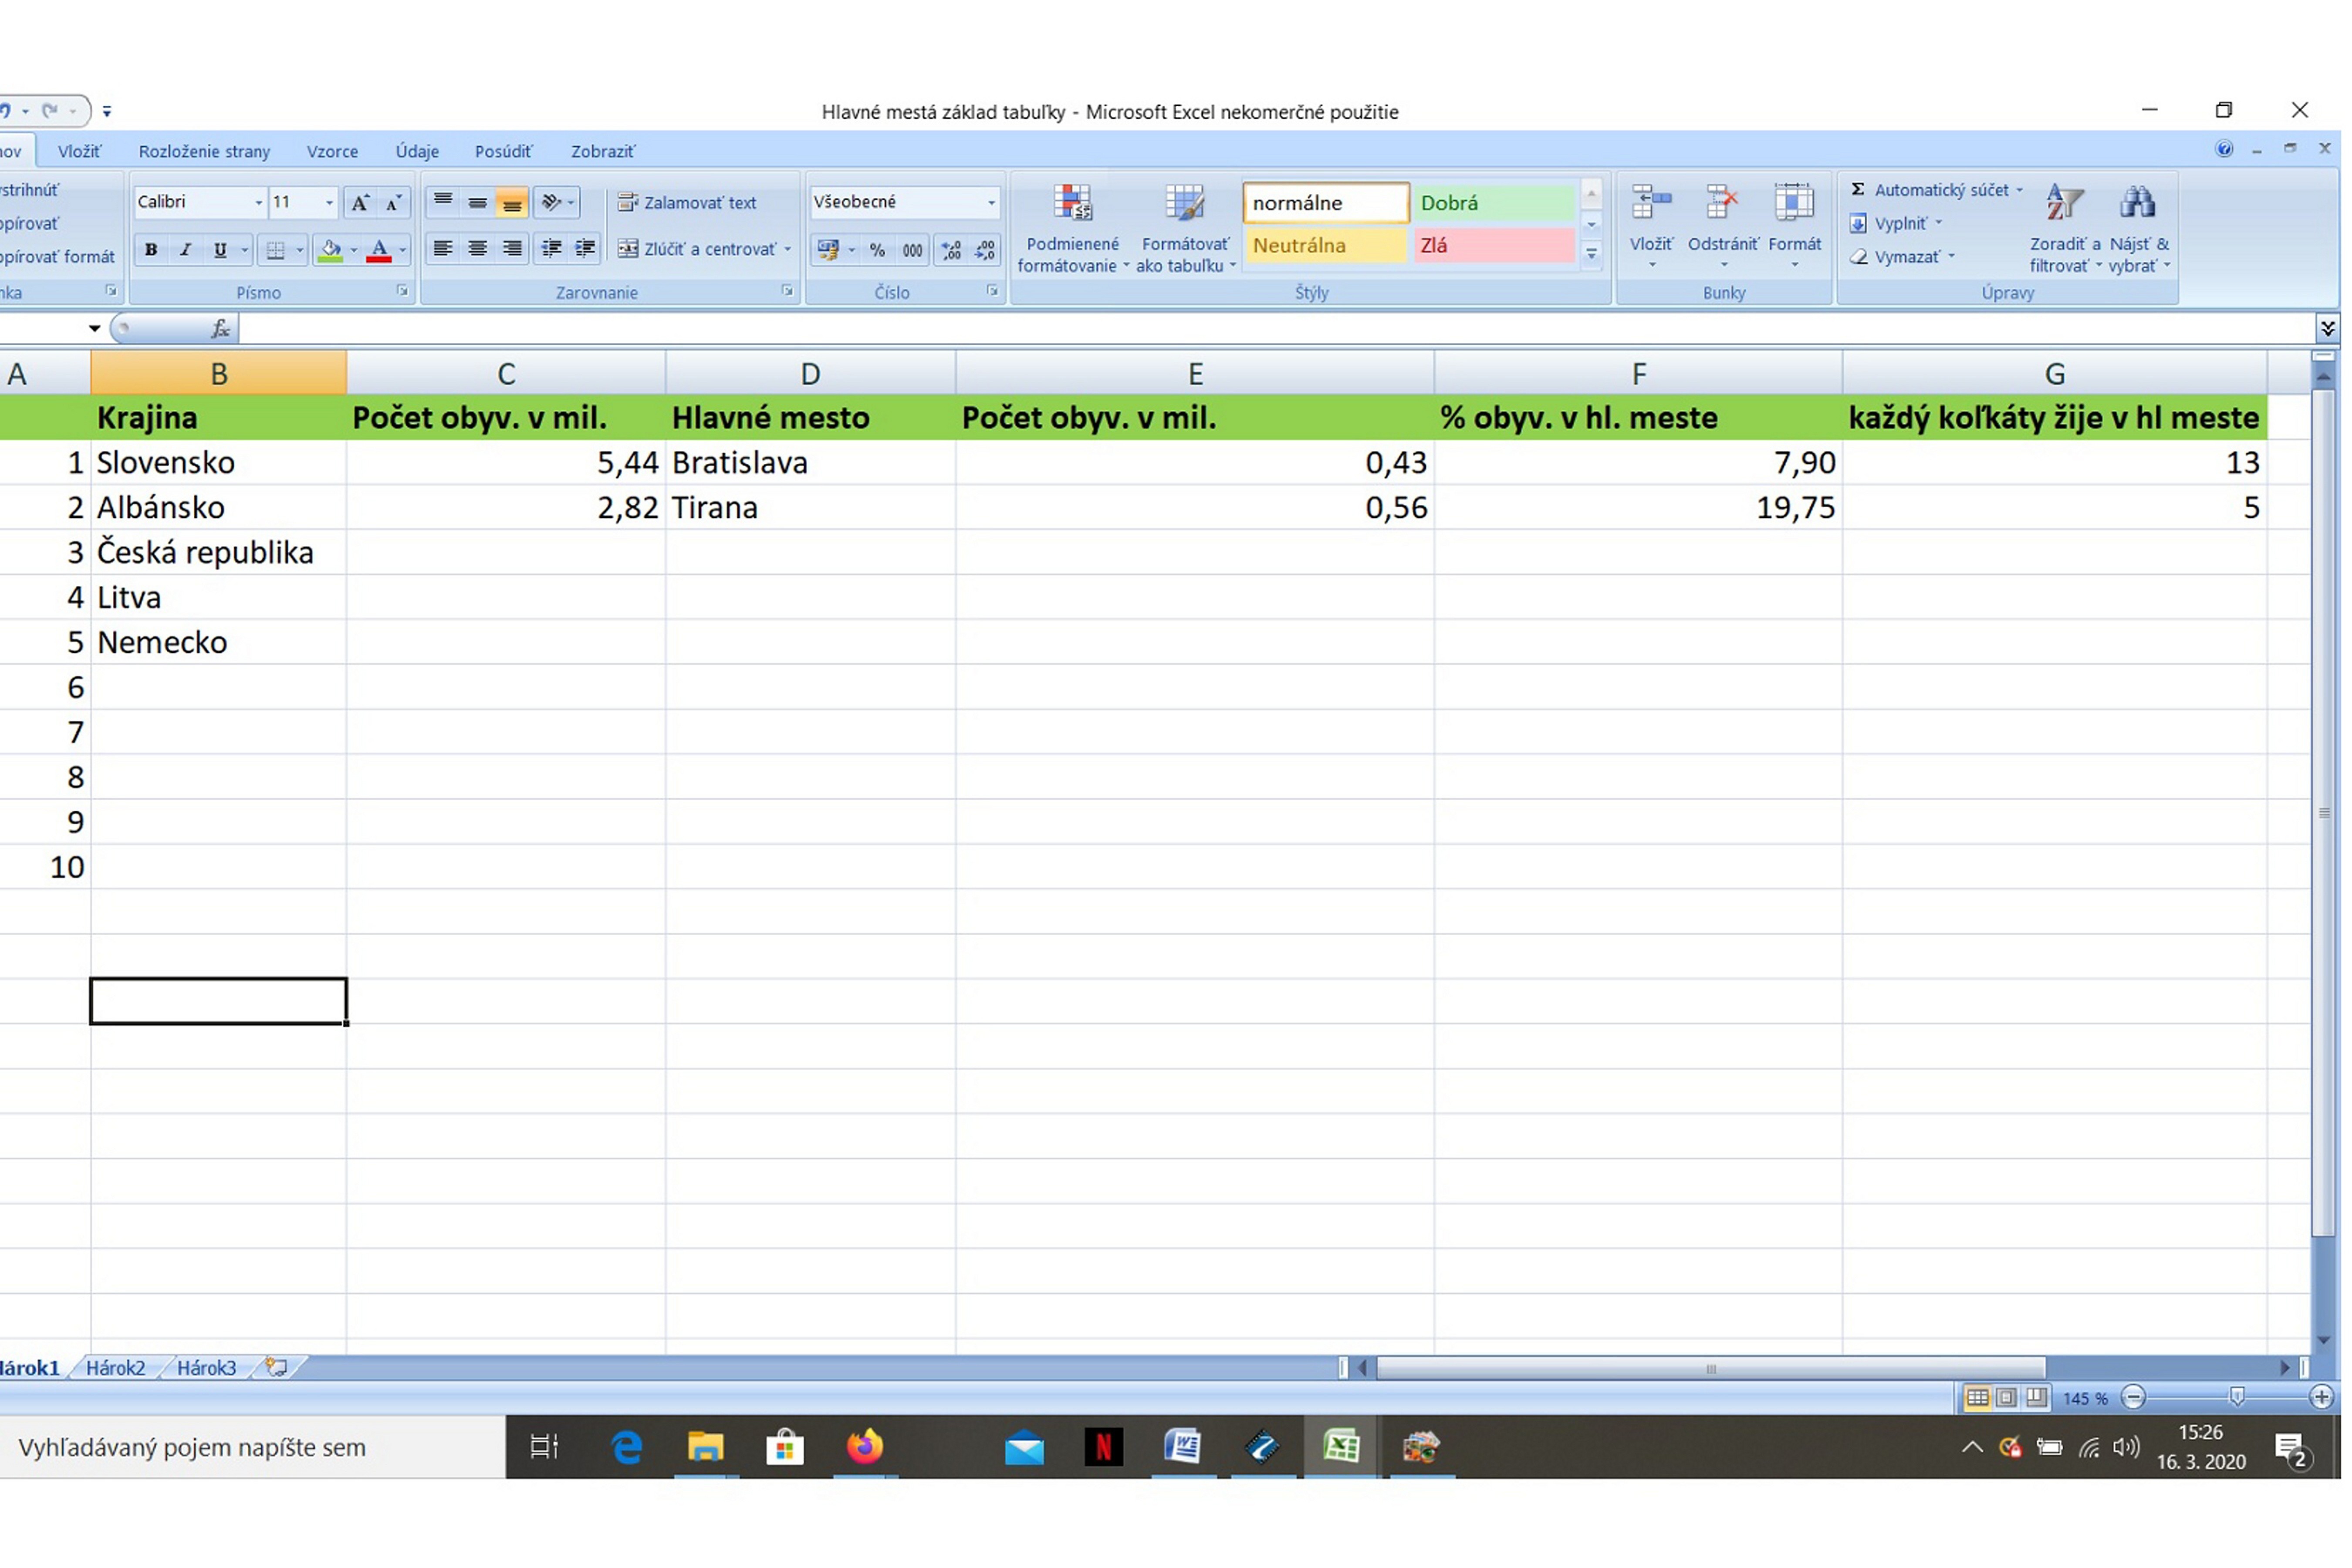Switch to the Hárok2 sheet tab

click(x=115, y=1368)
